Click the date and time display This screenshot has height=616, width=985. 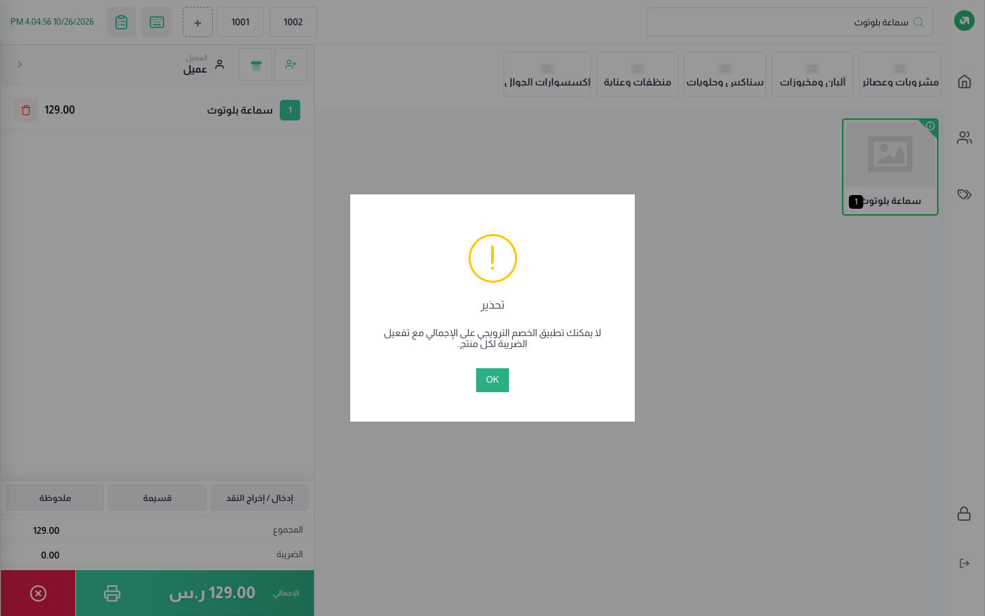click(x=52, y=22)
